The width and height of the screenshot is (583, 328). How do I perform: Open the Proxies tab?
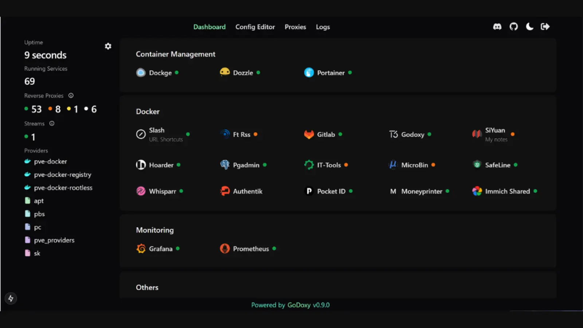pos(295,27)
